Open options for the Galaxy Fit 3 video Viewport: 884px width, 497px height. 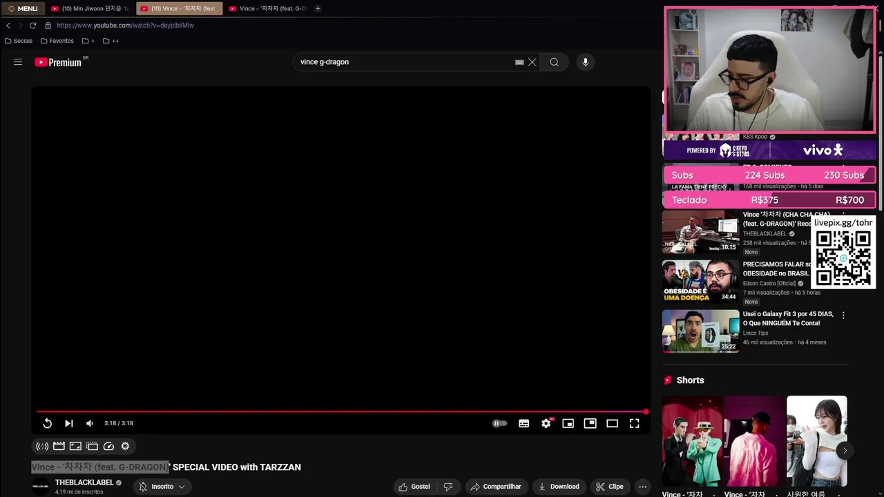843,315
